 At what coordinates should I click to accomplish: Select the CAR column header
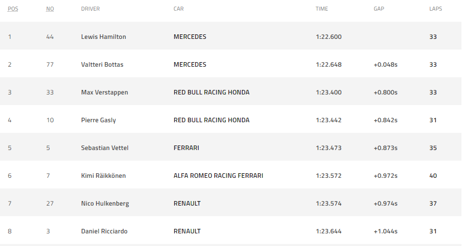pyautogui.click(x=178, y=9)
